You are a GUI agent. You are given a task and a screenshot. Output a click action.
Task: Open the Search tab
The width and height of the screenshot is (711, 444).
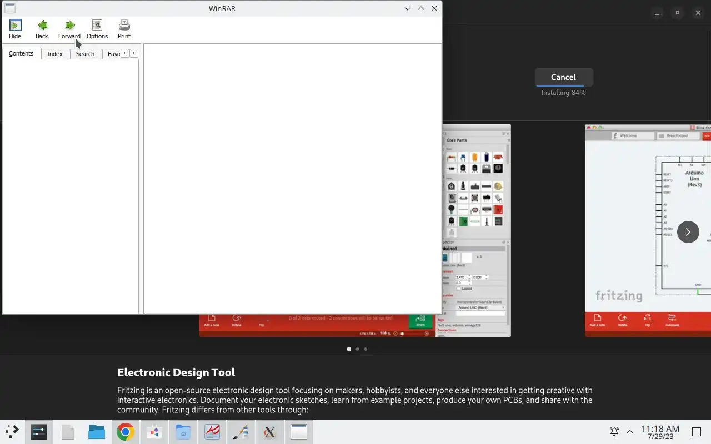(86, 54)
